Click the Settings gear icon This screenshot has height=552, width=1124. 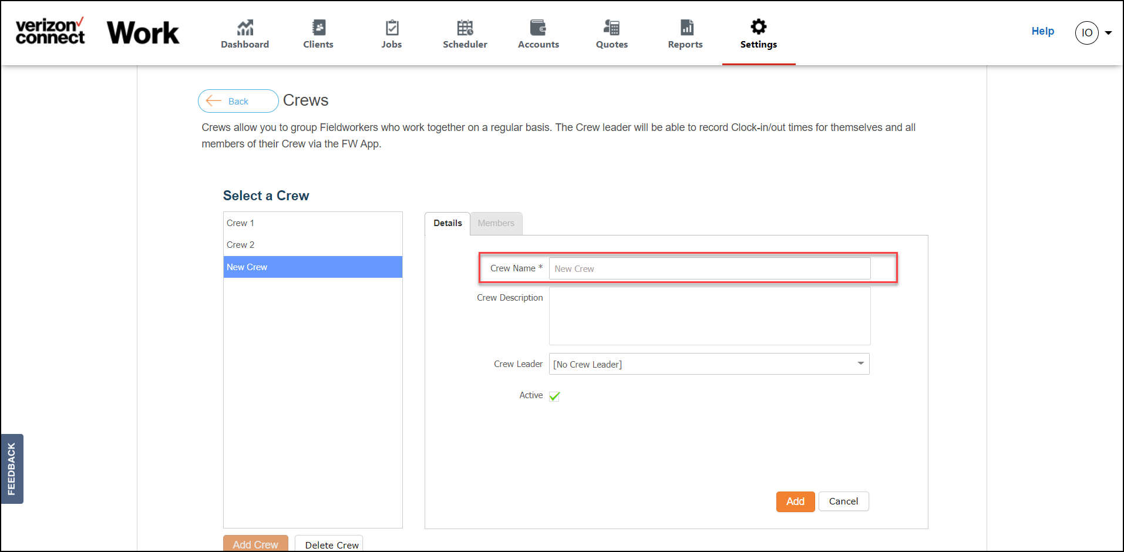coord(759,26)
